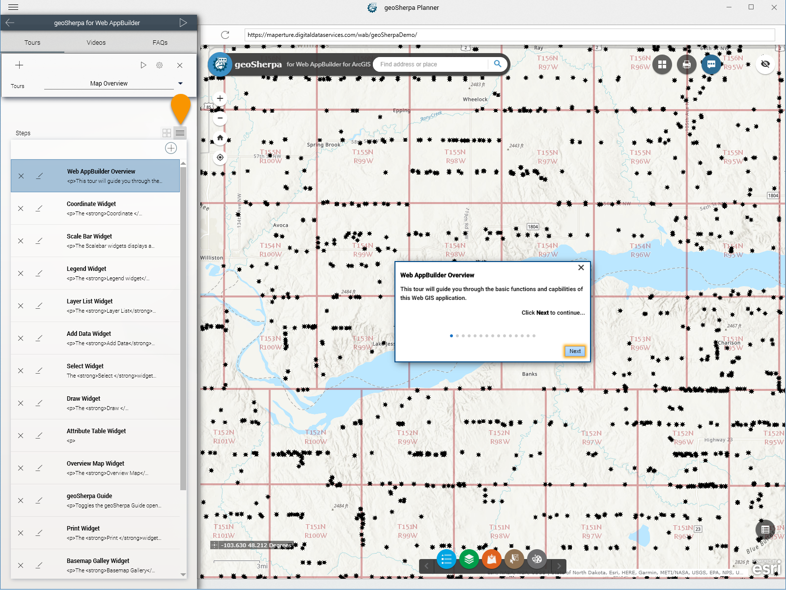This screenshot has height=590, width=786.
Task: Select the Draw Widget step title
Action: (x=84, y=399)
